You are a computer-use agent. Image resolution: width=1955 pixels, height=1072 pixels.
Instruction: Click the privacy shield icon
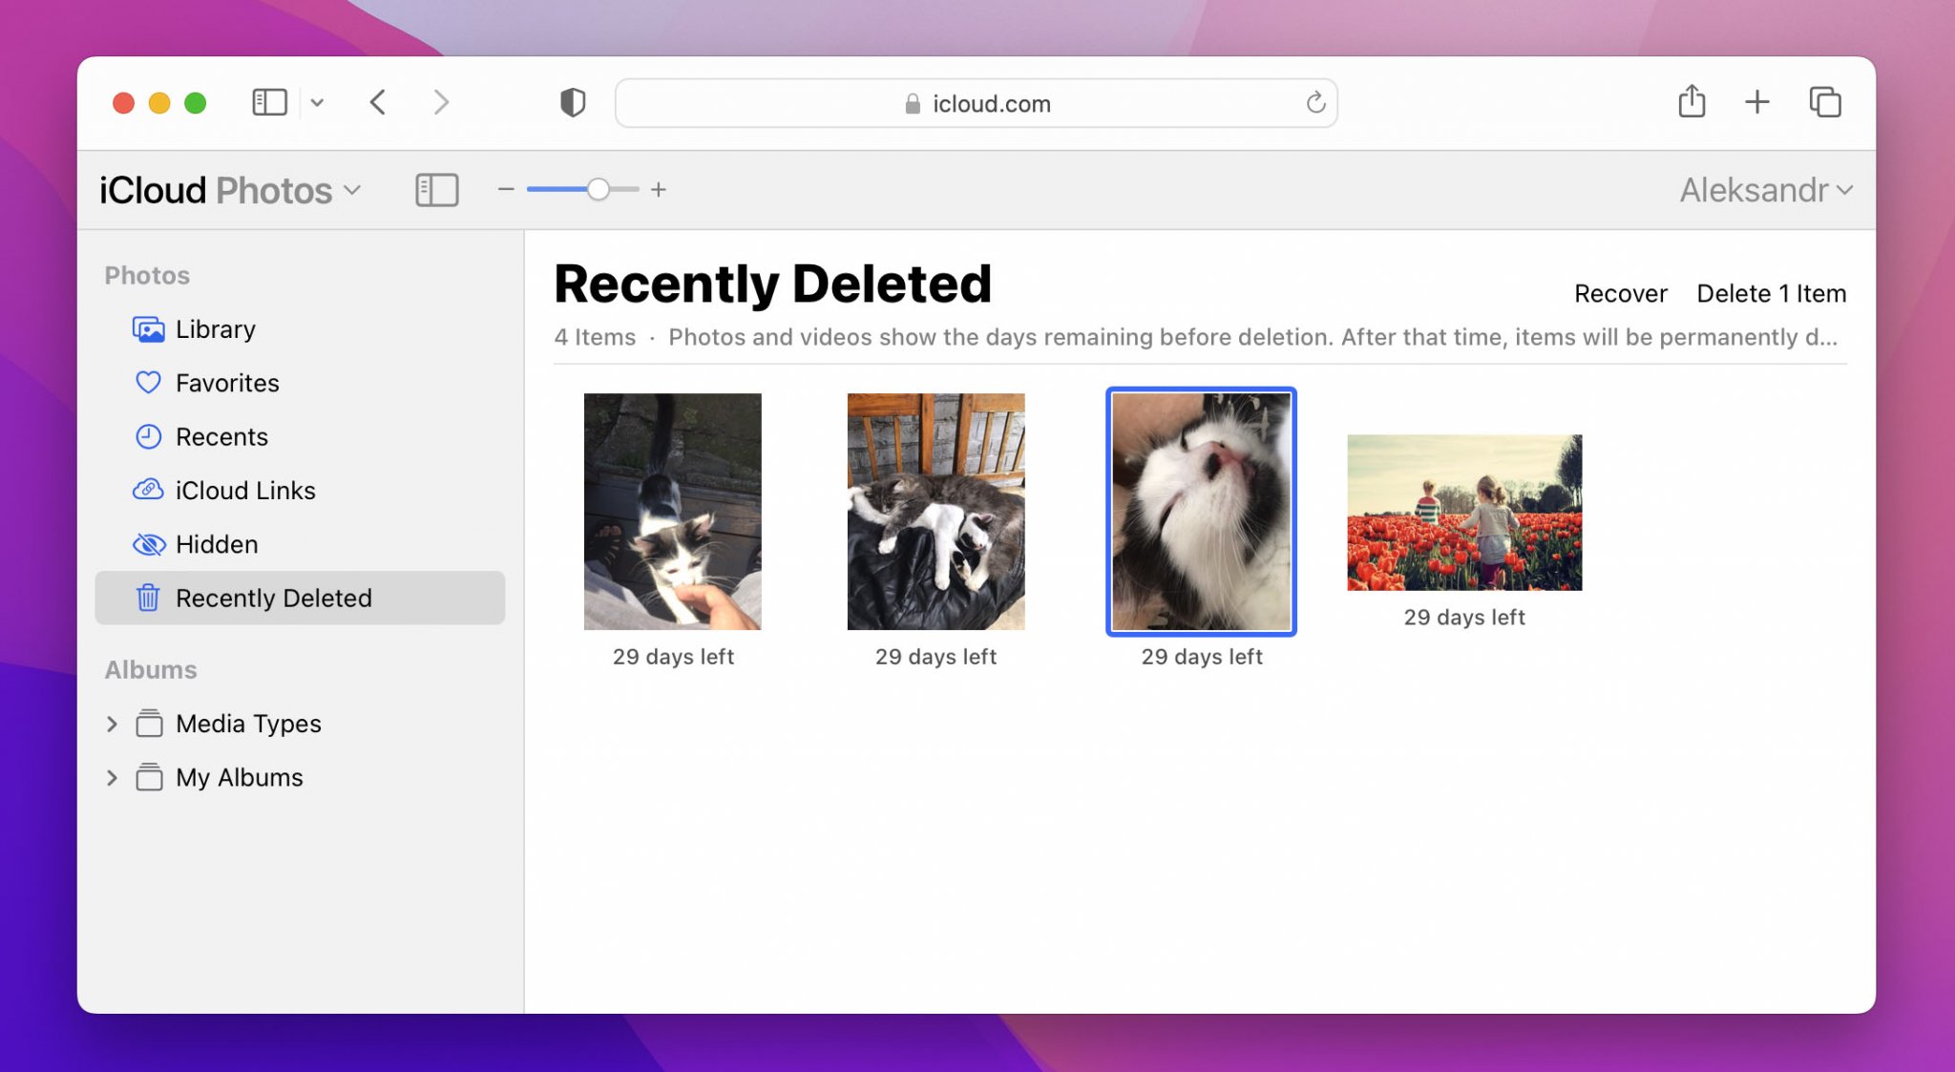pyautogui.click(x=573, y=102)
